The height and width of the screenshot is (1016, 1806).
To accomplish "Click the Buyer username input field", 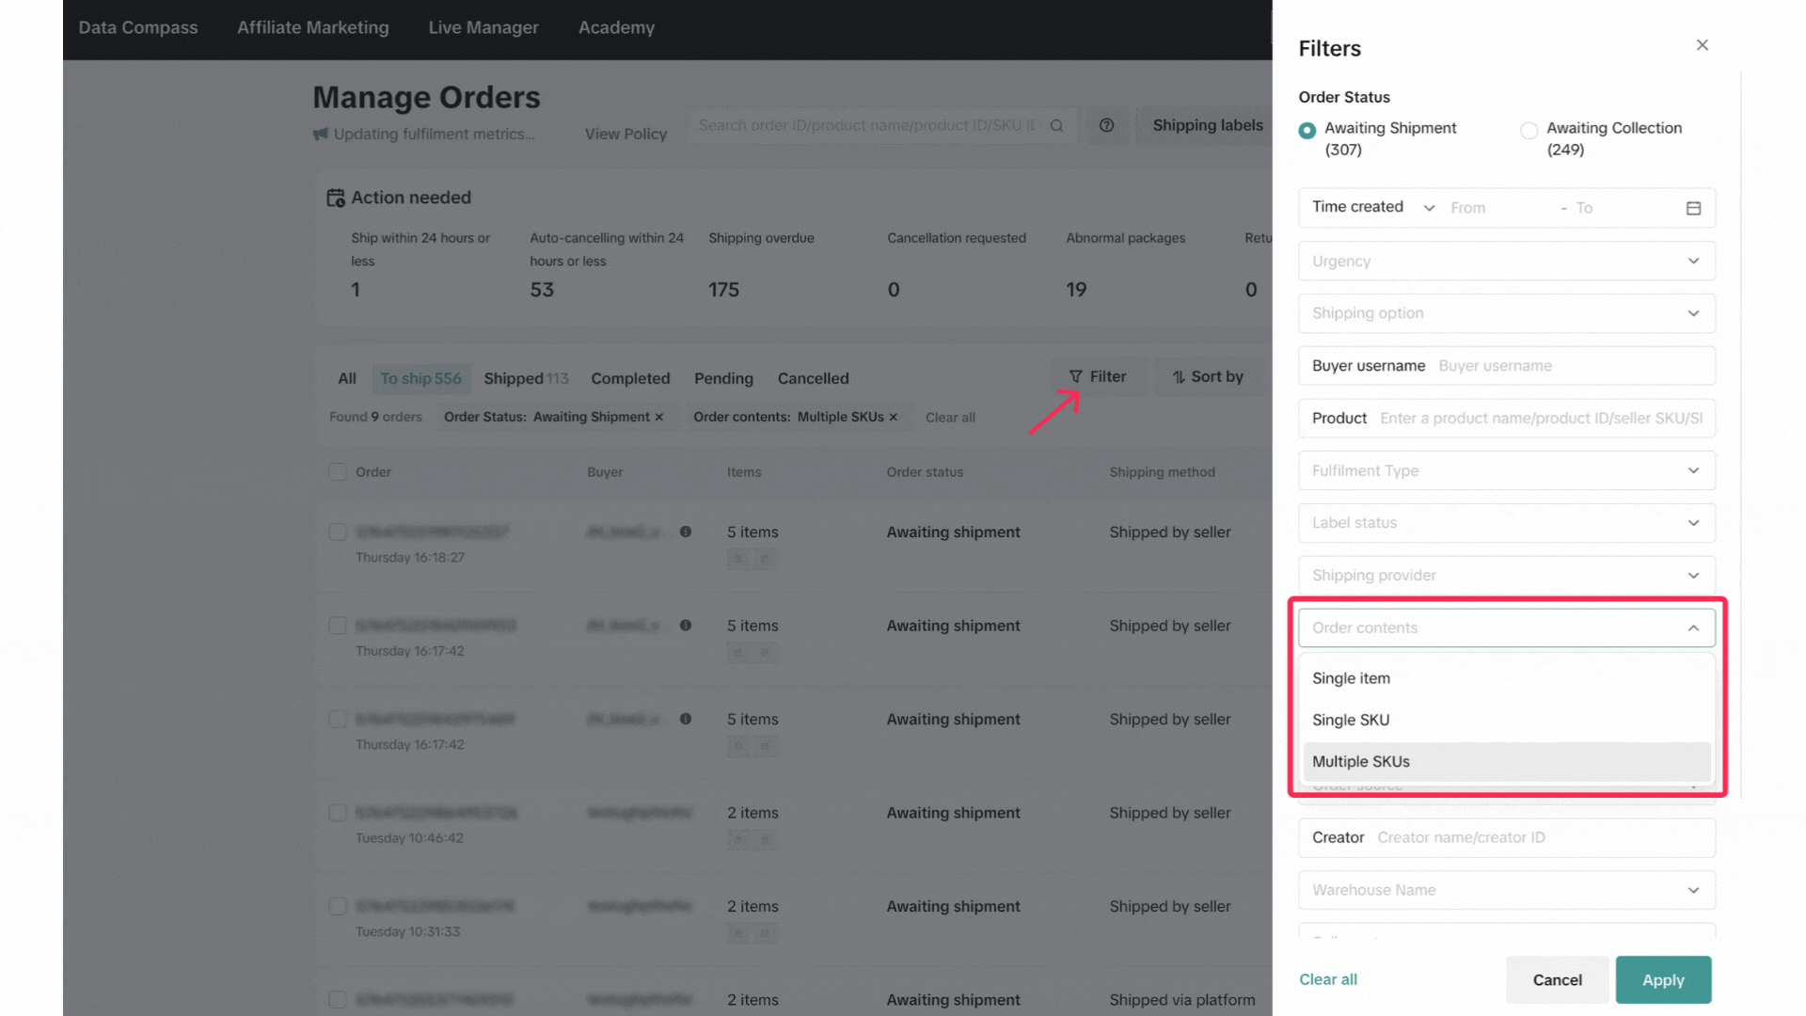I will coord(1571,366).
